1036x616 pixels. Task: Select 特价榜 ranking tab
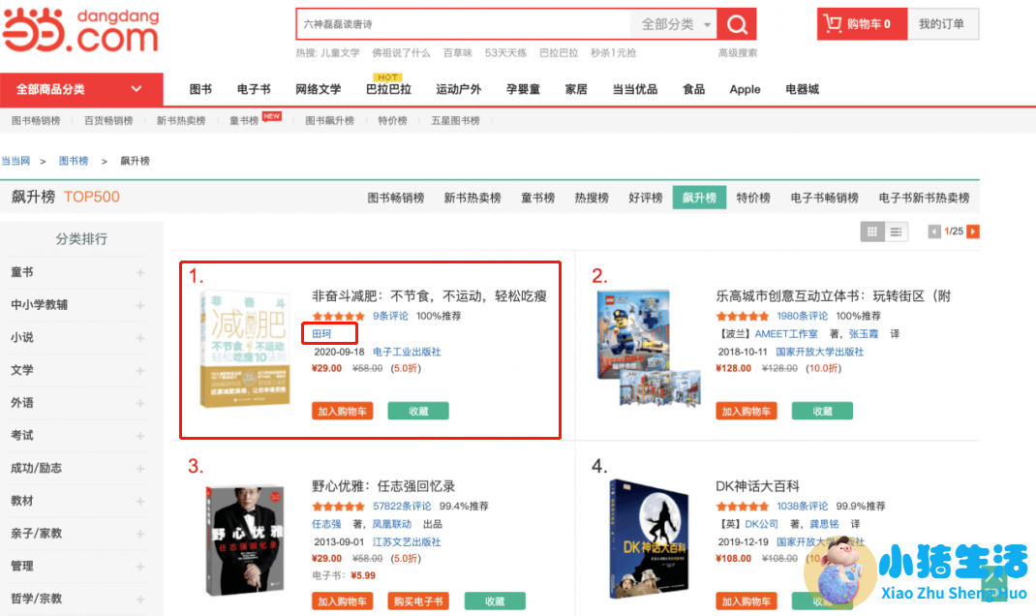pyautogui.click(x=753, y=198)
